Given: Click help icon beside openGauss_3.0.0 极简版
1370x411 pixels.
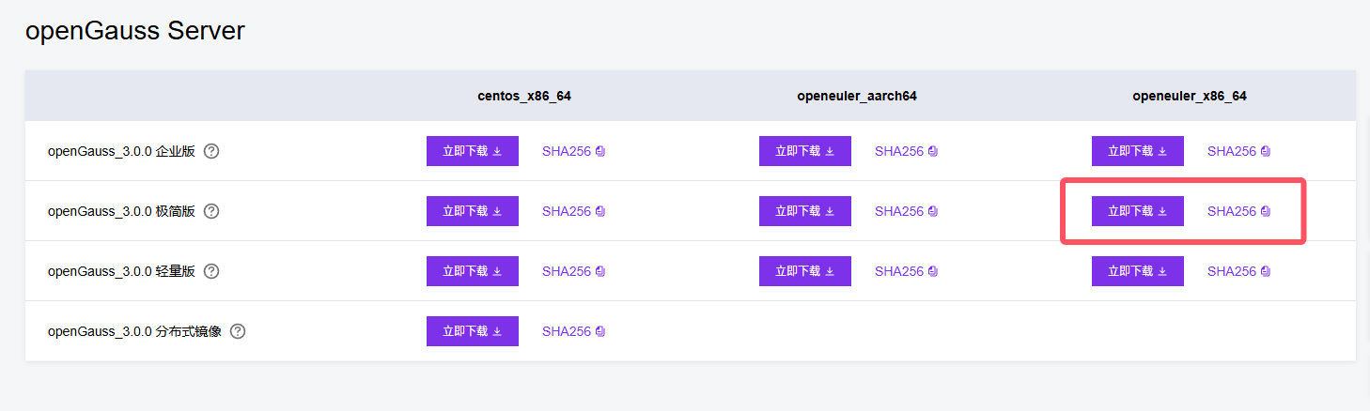Looking at the screenshot, I should [211, 211].
